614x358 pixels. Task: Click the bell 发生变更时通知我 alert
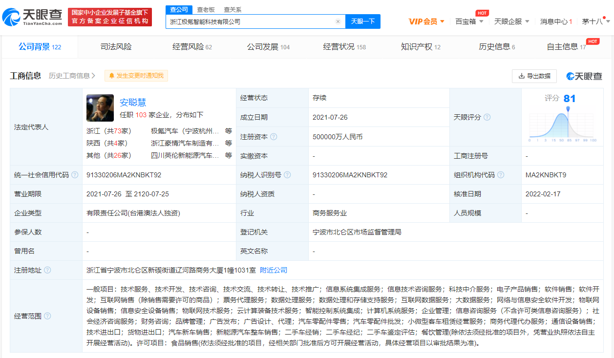coord(136,76)
